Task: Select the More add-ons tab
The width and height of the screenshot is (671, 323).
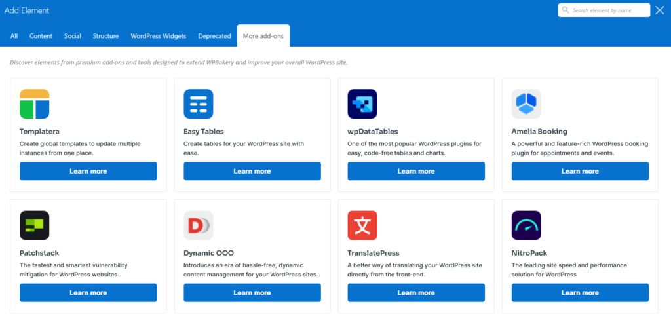Action: tap(263, 36)
